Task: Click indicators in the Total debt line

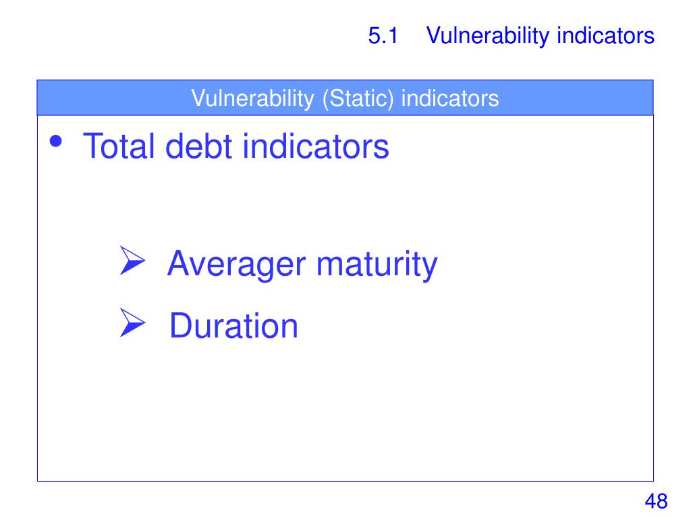Action: click(x=316, y=146)
